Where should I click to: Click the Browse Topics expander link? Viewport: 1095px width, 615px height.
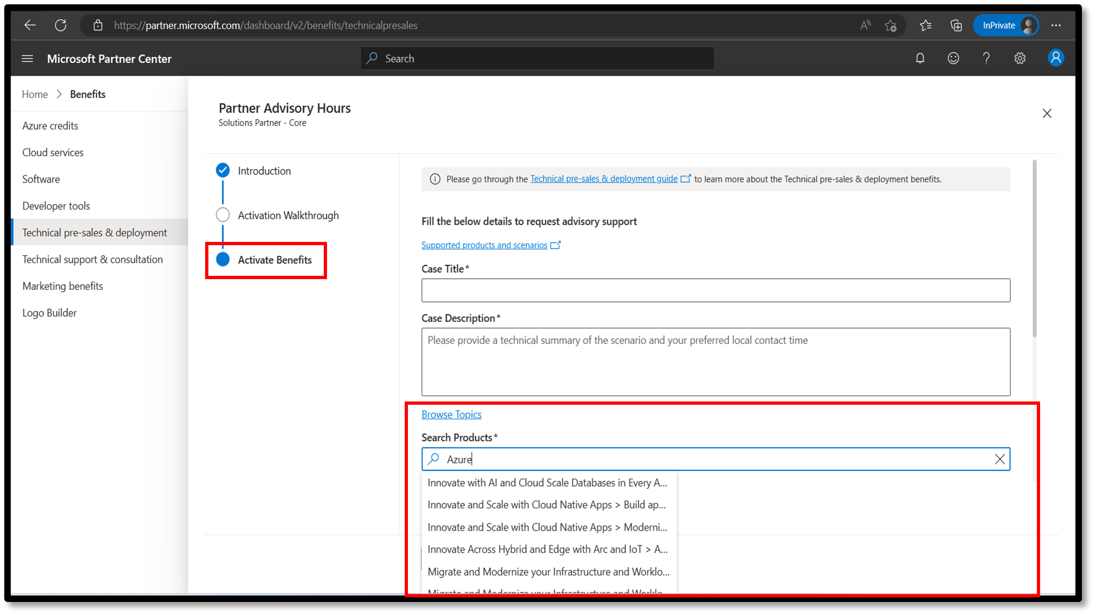(x=451, y=414)
